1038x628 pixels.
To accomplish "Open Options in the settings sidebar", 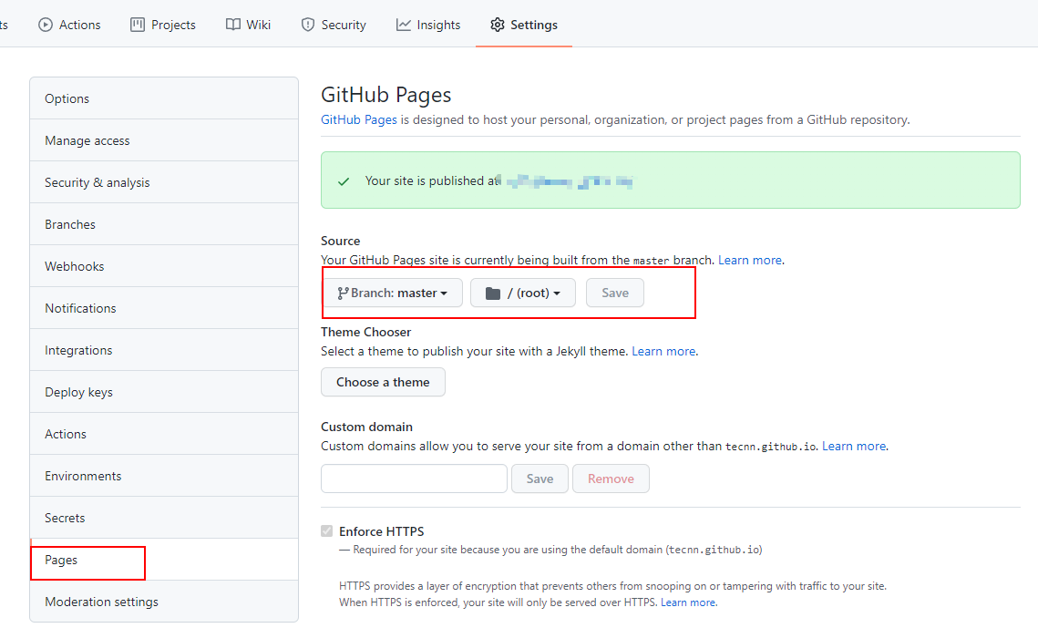I will coord(164,98).
